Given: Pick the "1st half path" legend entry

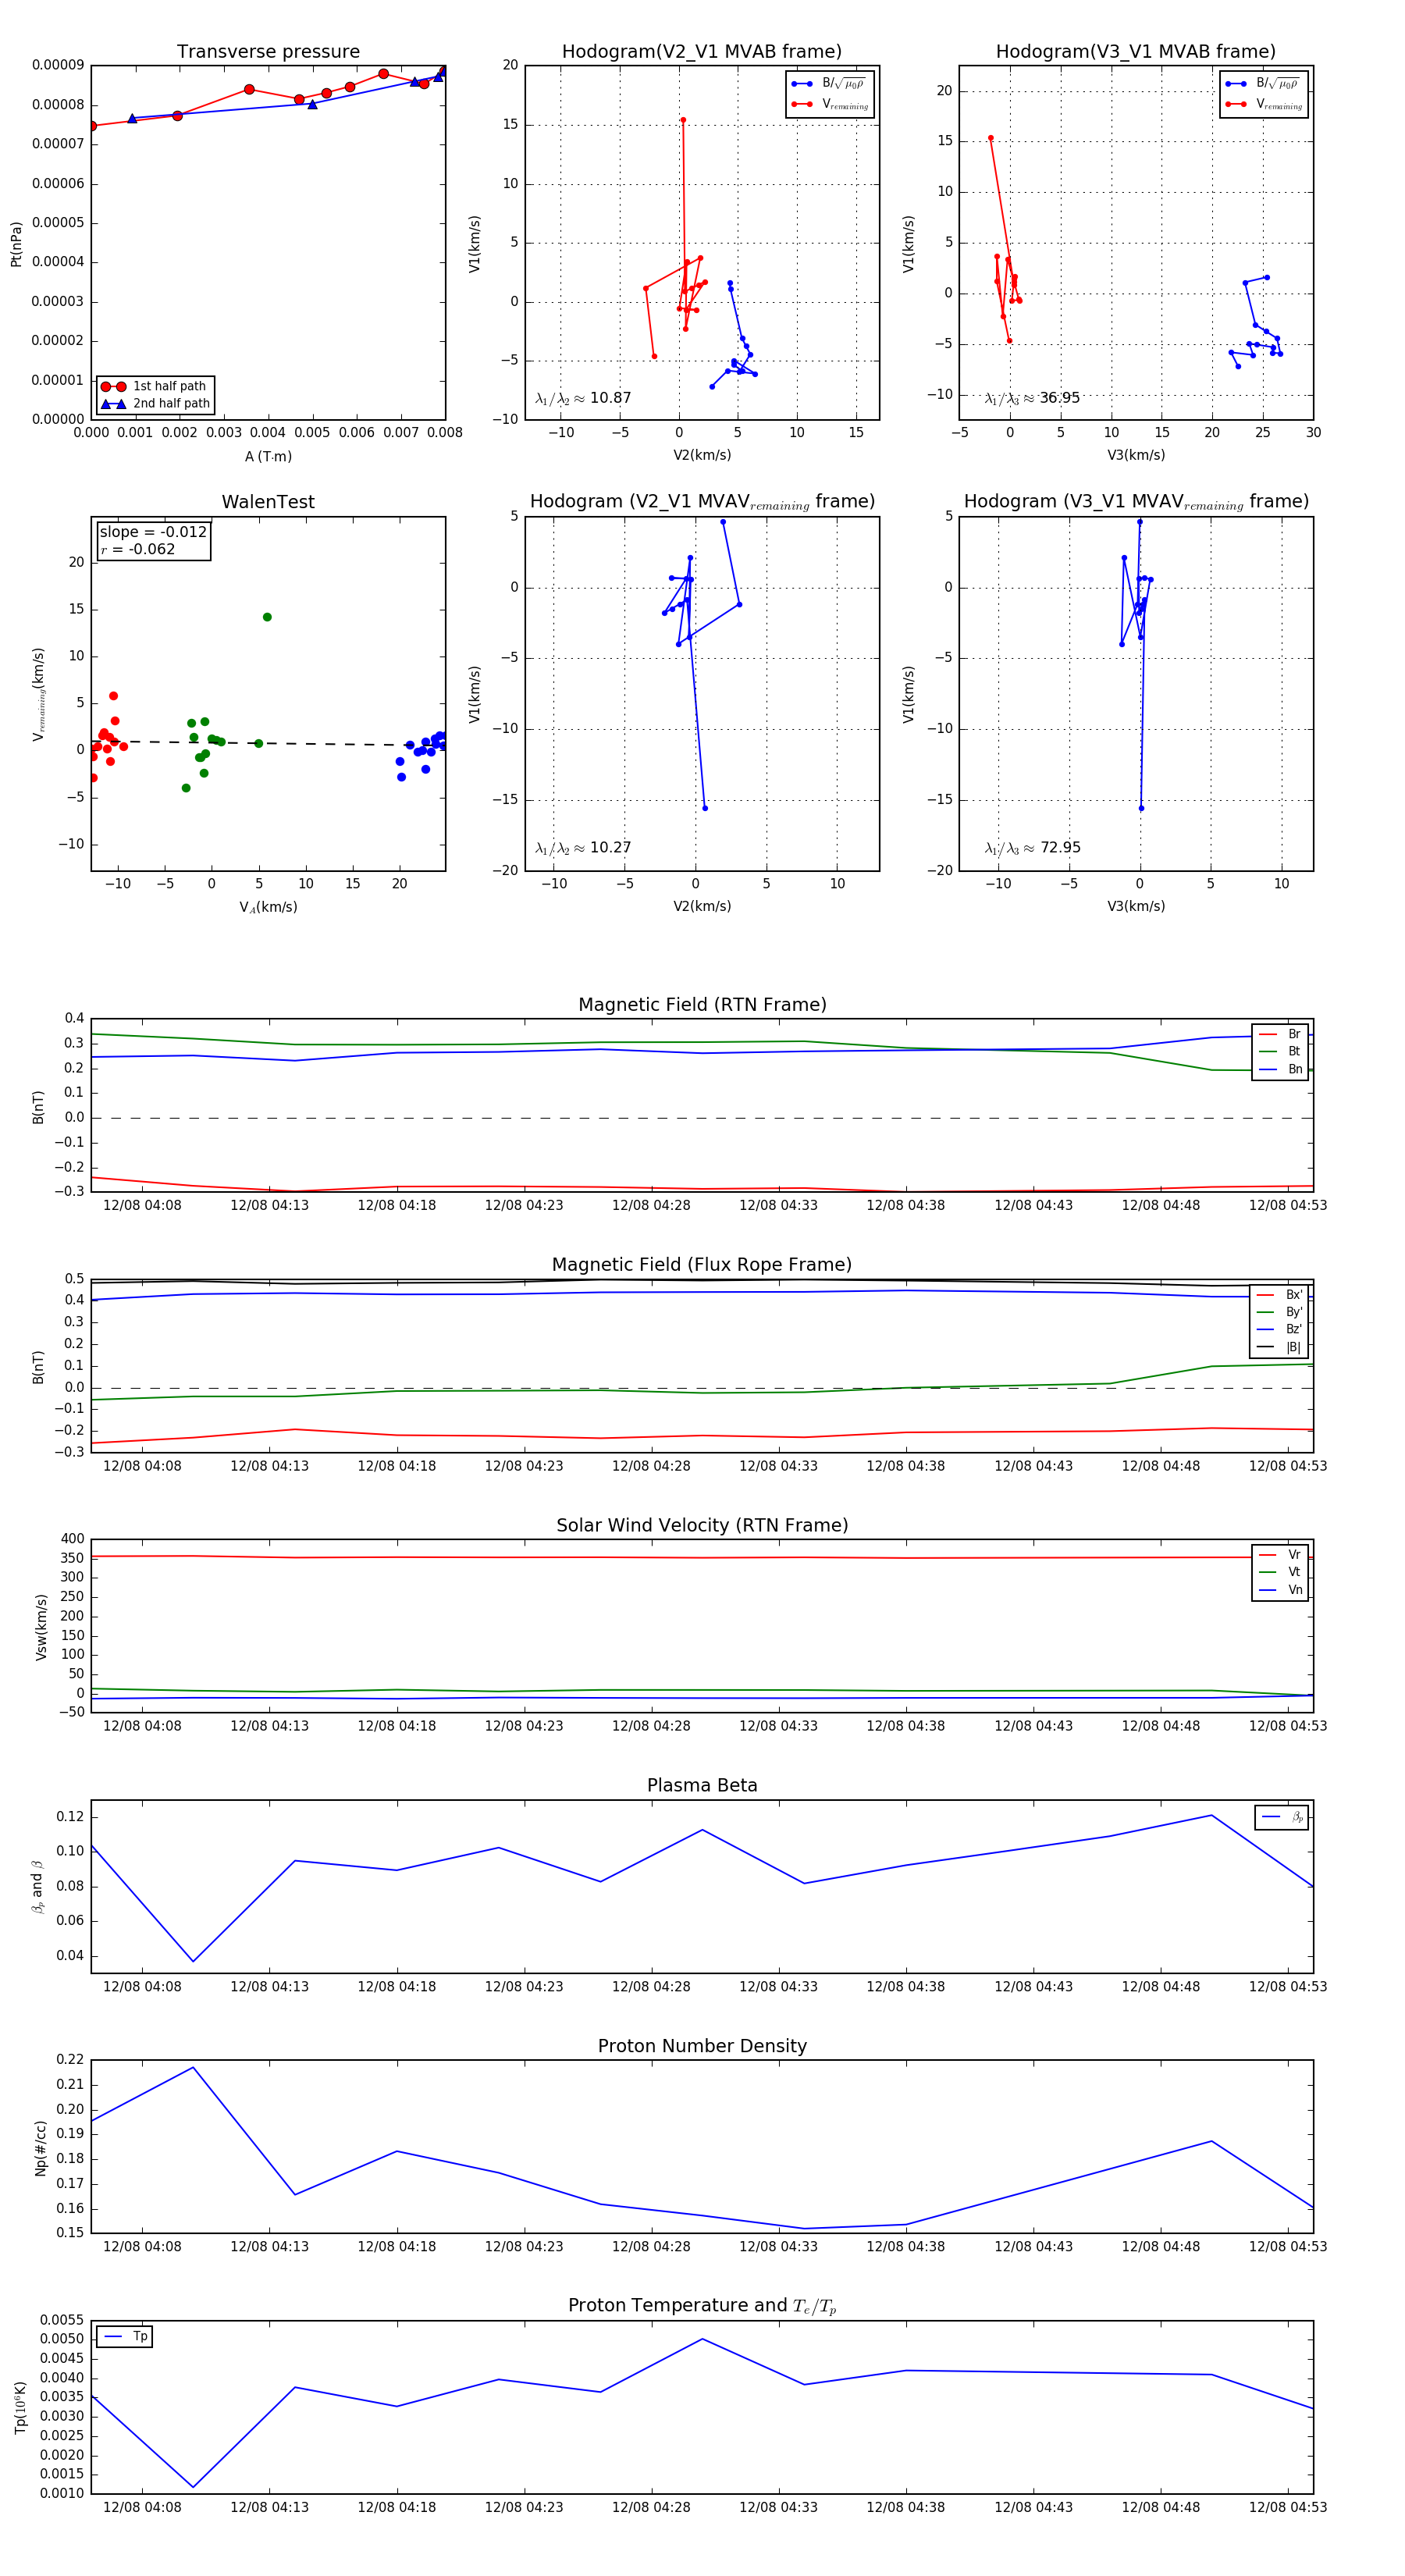Looking at the screenshot, I should pyautogui.click(x=155, y=386).
